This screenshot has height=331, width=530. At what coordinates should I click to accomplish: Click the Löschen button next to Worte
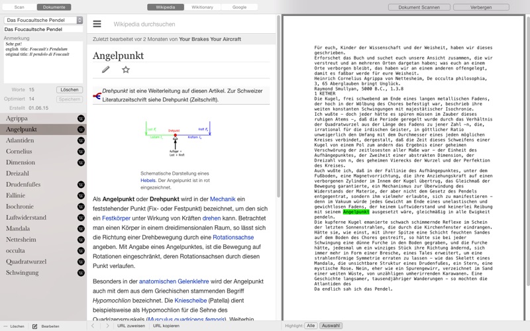coord(70,90)
